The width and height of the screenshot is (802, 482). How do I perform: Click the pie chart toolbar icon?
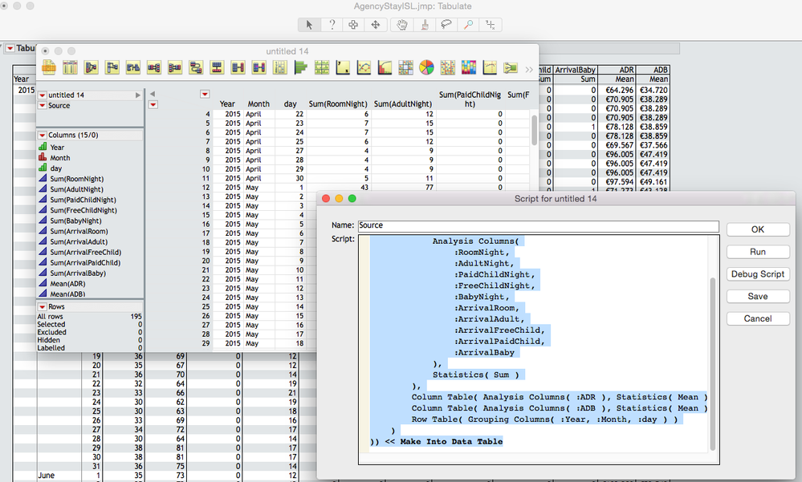426,68
